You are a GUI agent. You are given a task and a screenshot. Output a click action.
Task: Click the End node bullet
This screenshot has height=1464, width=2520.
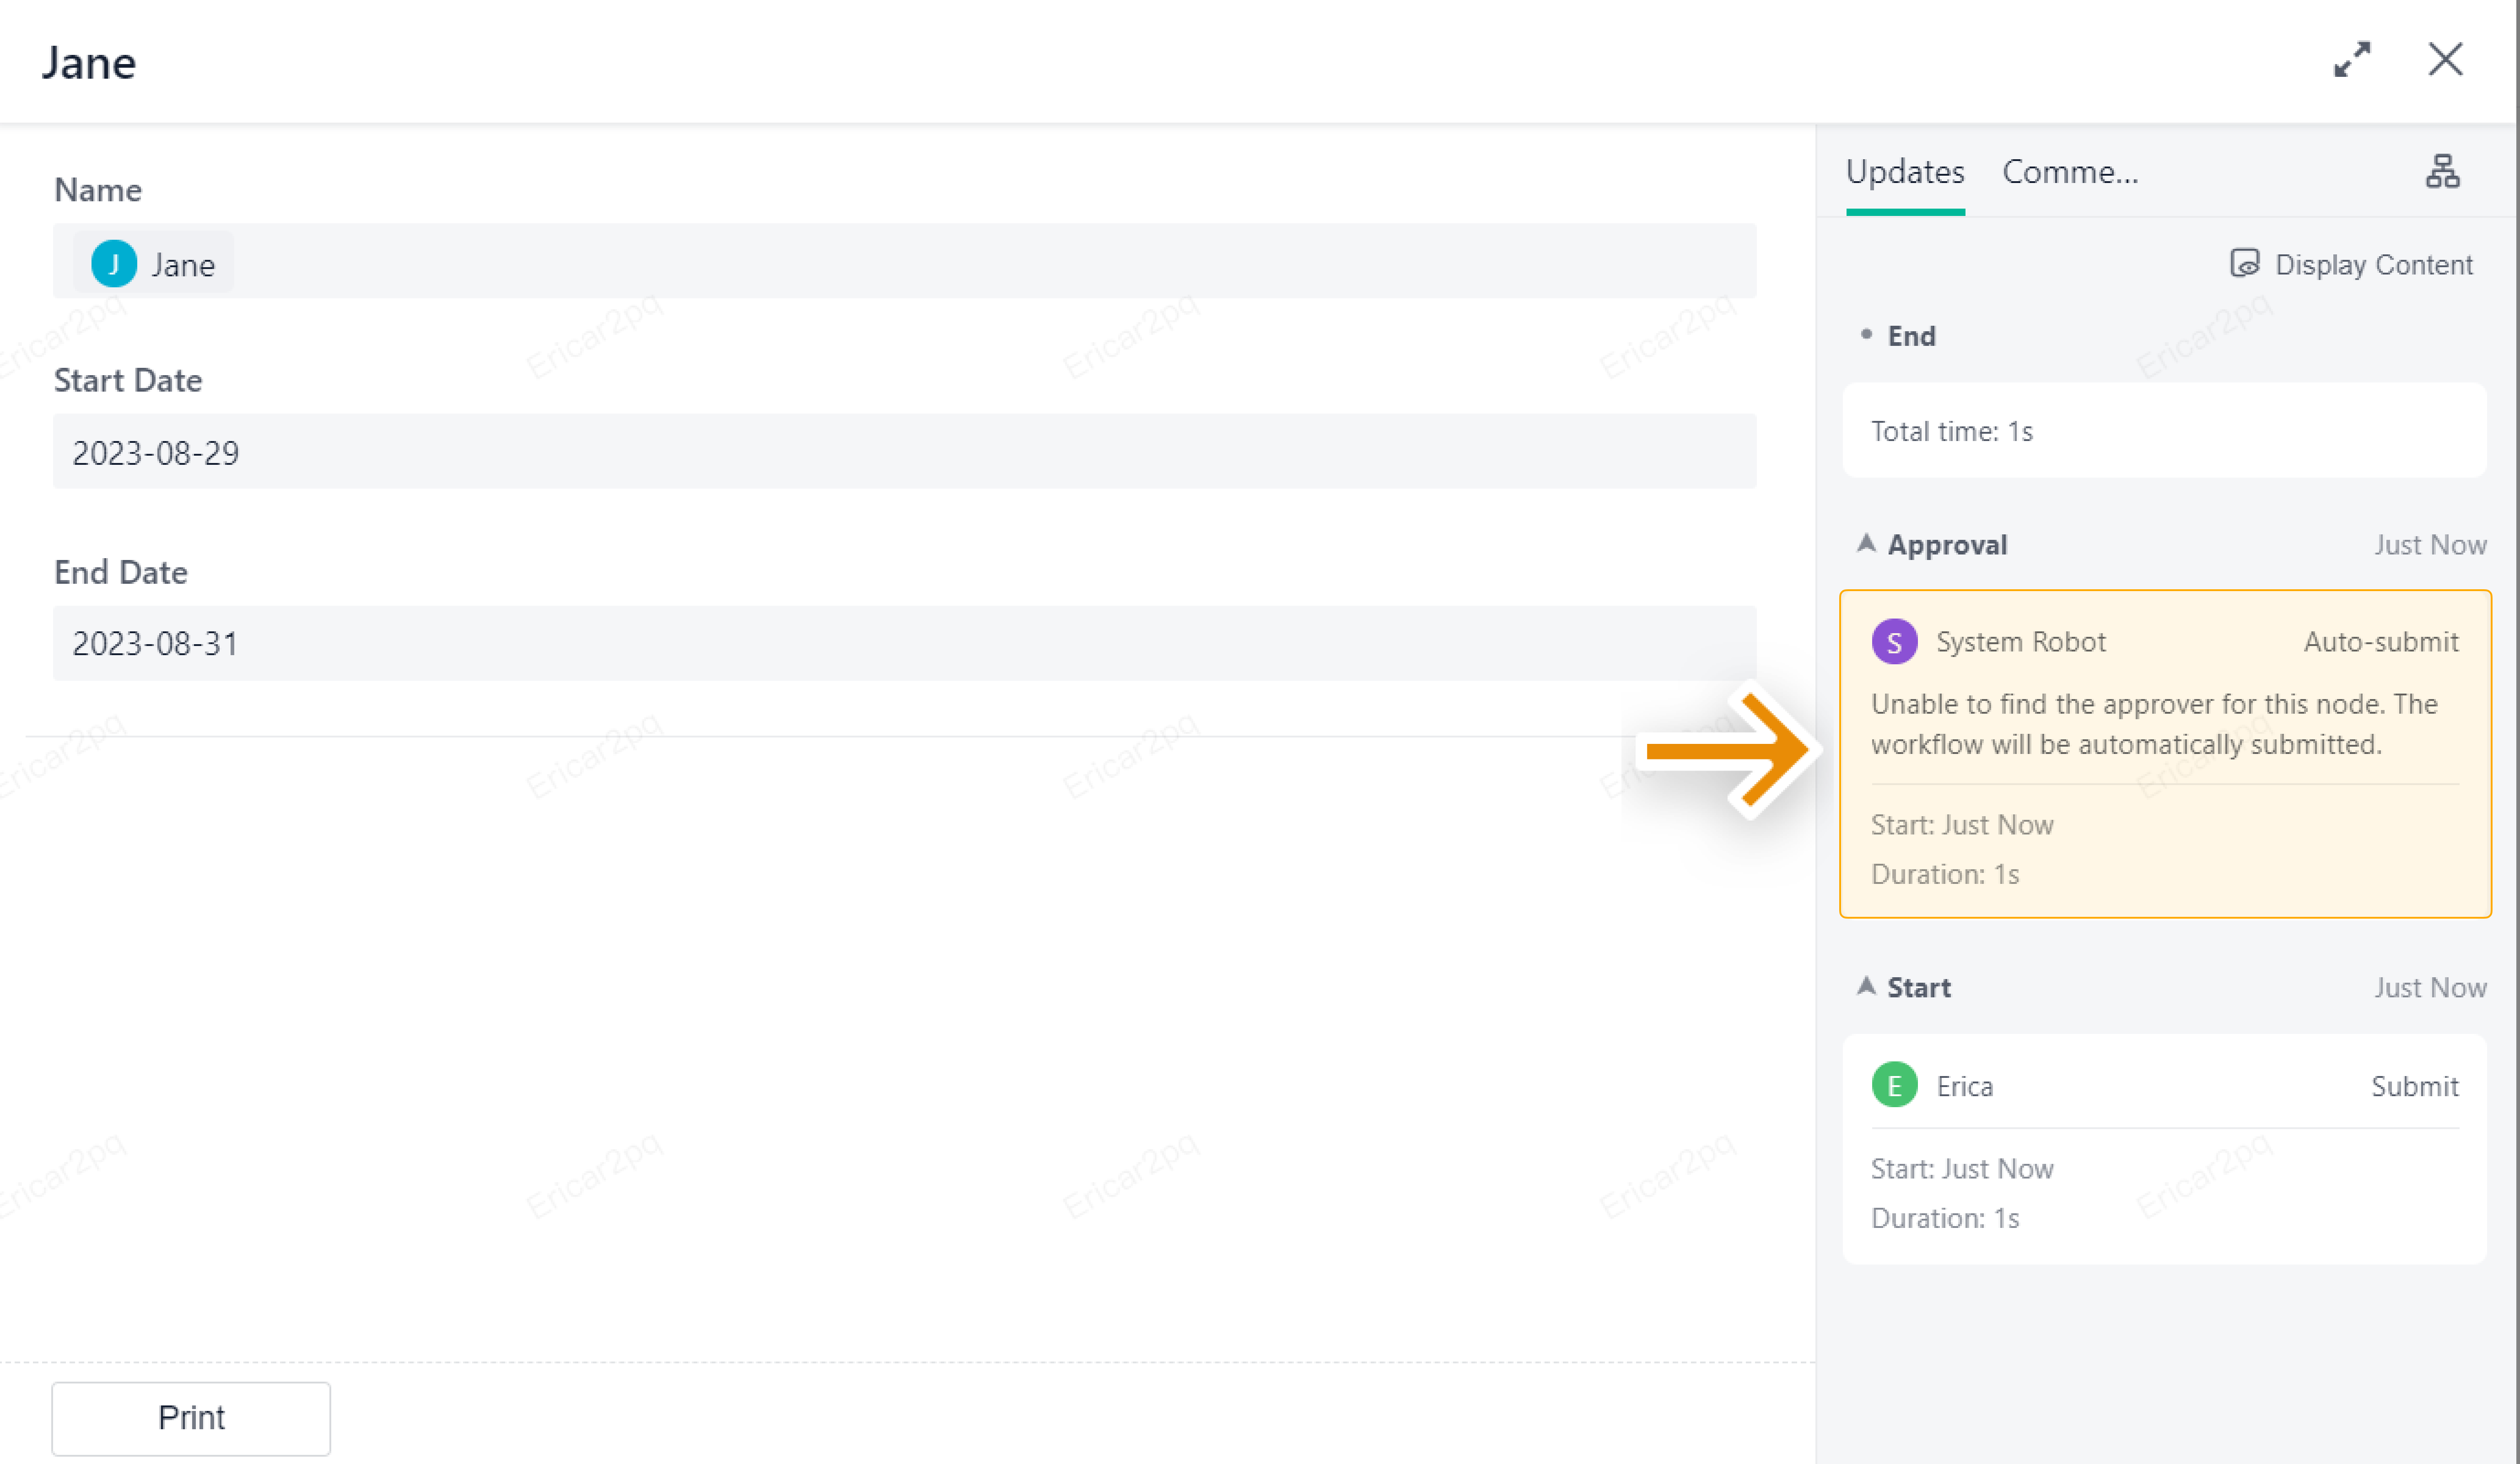[x=1866, y=335]
